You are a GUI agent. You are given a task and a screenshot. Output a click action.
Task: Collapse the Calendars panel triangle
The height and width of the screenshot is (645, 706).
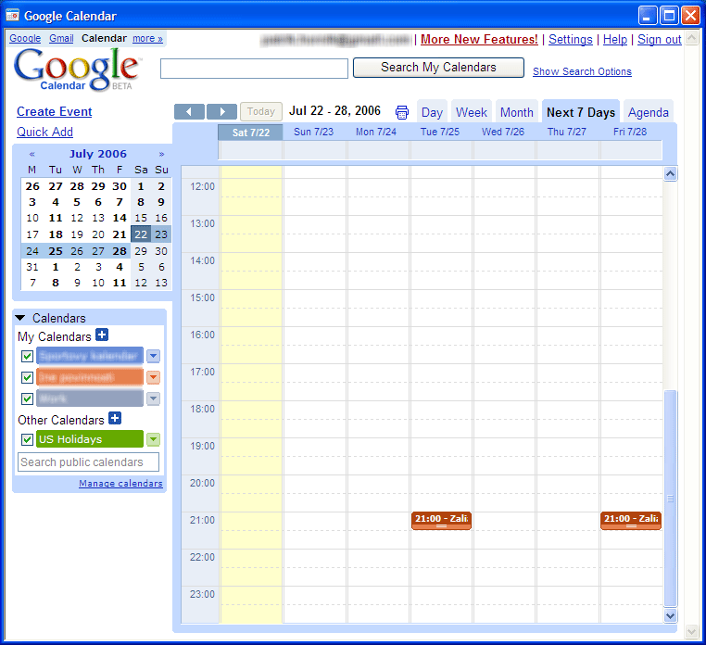pos(20,318)
